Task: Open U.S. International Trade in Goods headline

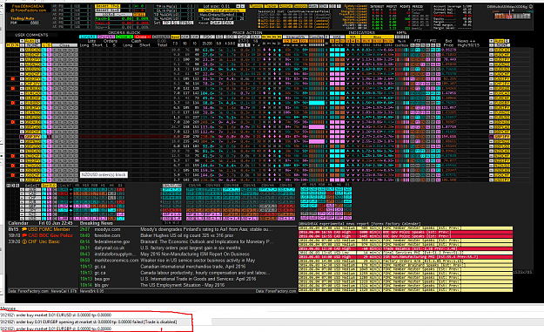Action: [198, 279]
